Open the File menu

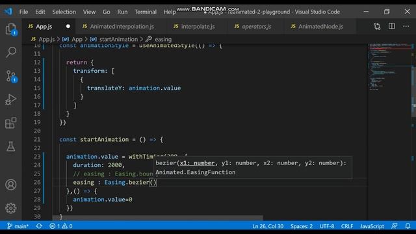(23, 12)
